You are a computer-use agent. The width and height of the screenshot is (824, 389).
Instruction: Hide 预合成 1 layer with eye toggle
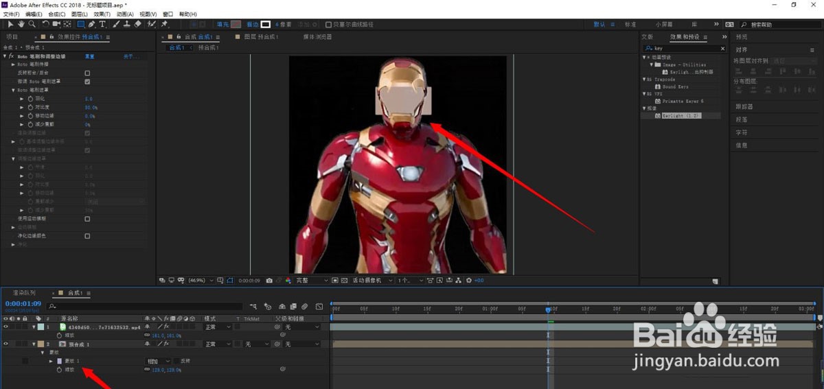point(6,344)
